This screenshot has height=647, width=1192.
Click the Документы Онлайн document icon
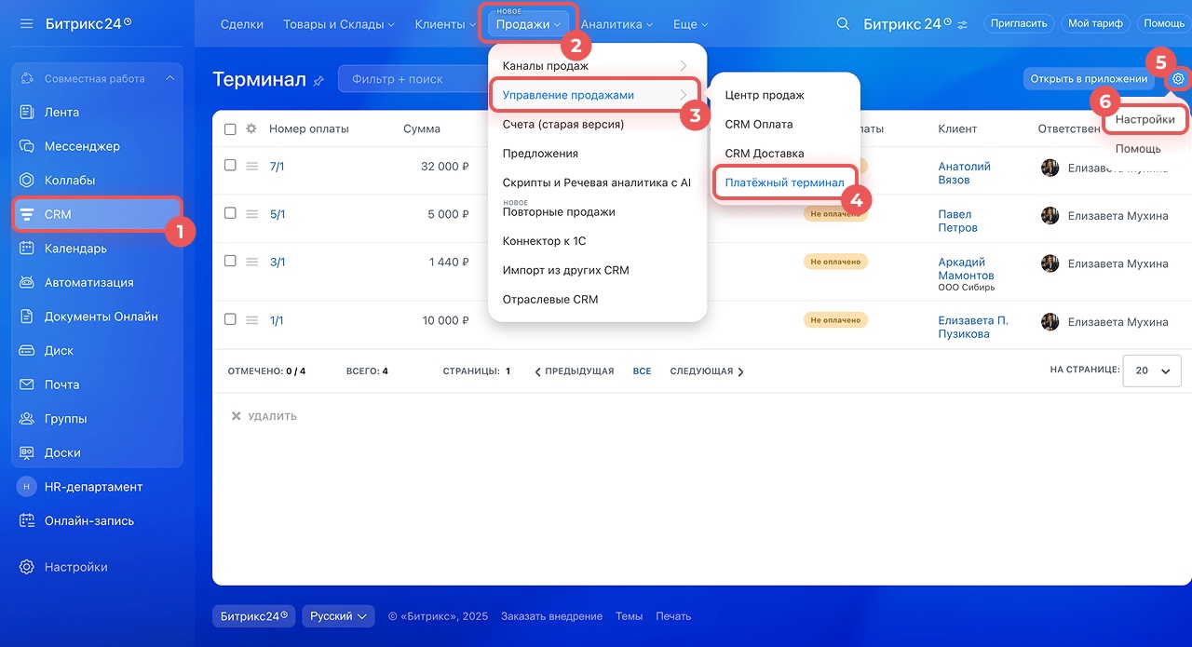(27, 317)
